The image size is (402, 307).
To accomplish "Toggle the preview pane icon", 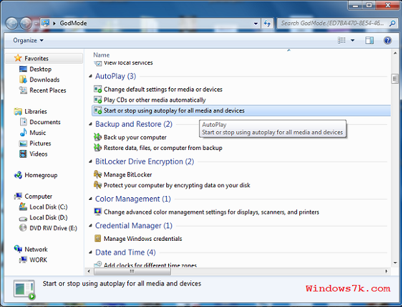I will [370, 40].
